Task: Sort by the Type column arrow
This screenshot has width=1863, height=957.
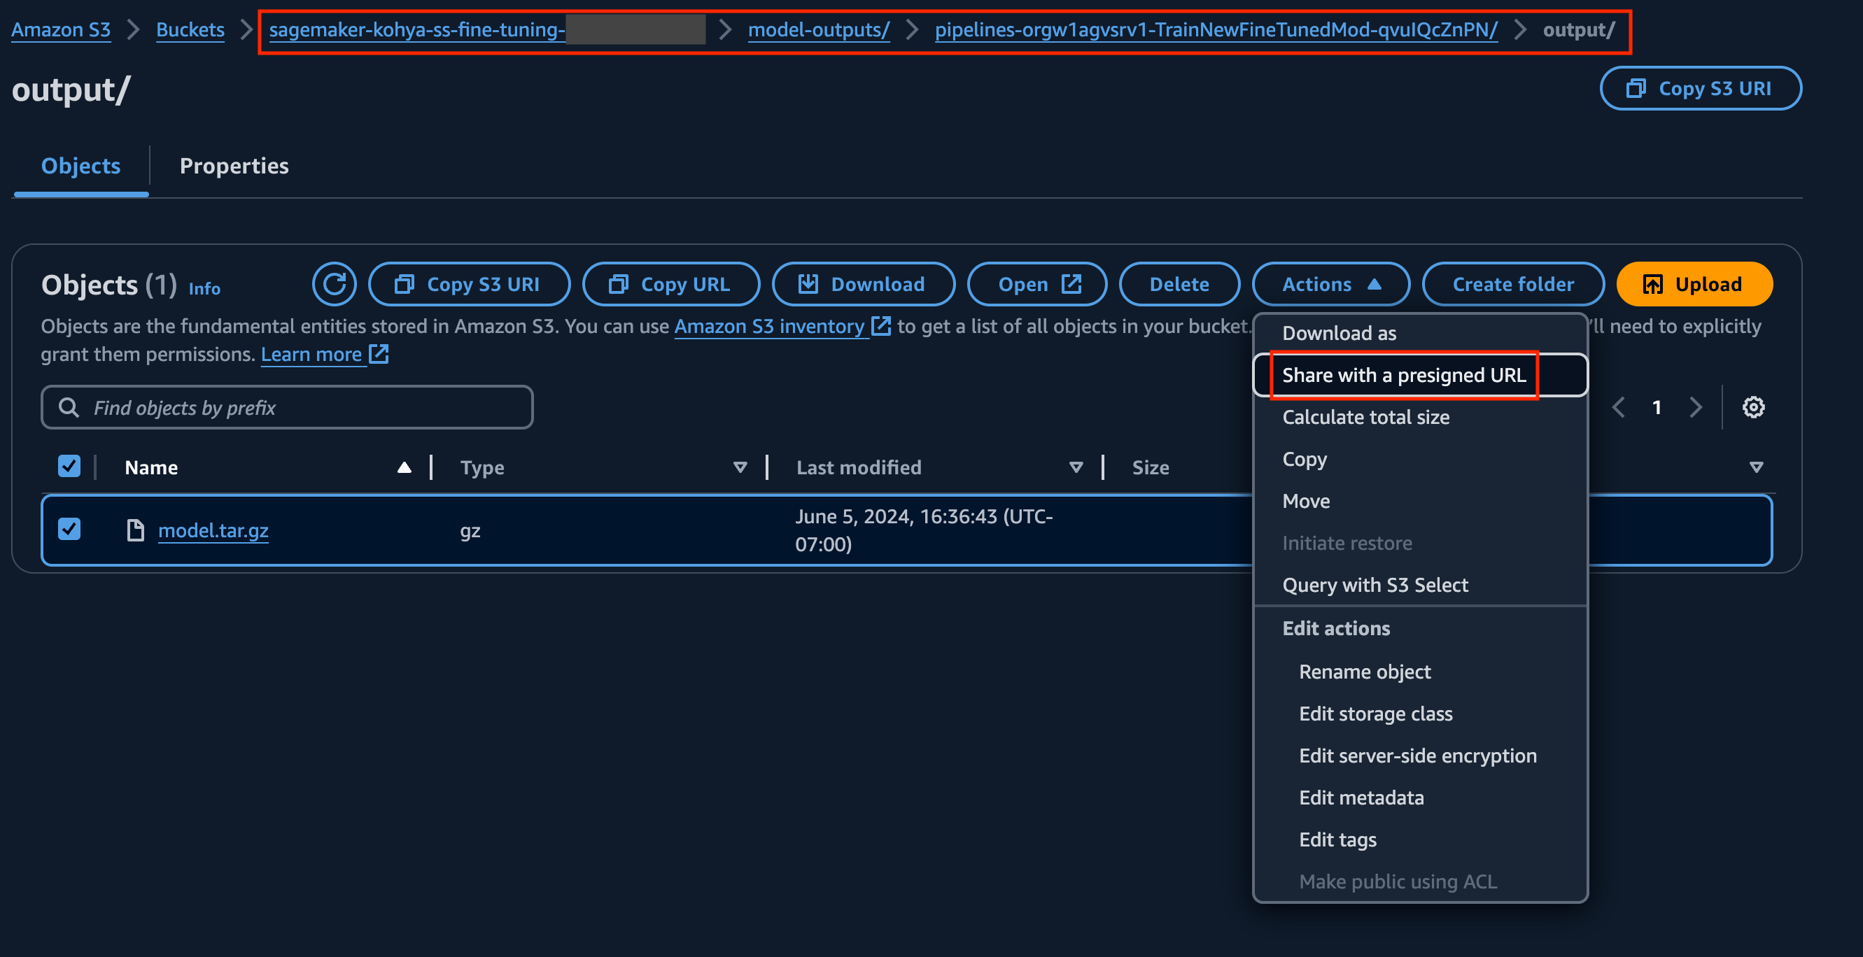Action: point(740,468)
